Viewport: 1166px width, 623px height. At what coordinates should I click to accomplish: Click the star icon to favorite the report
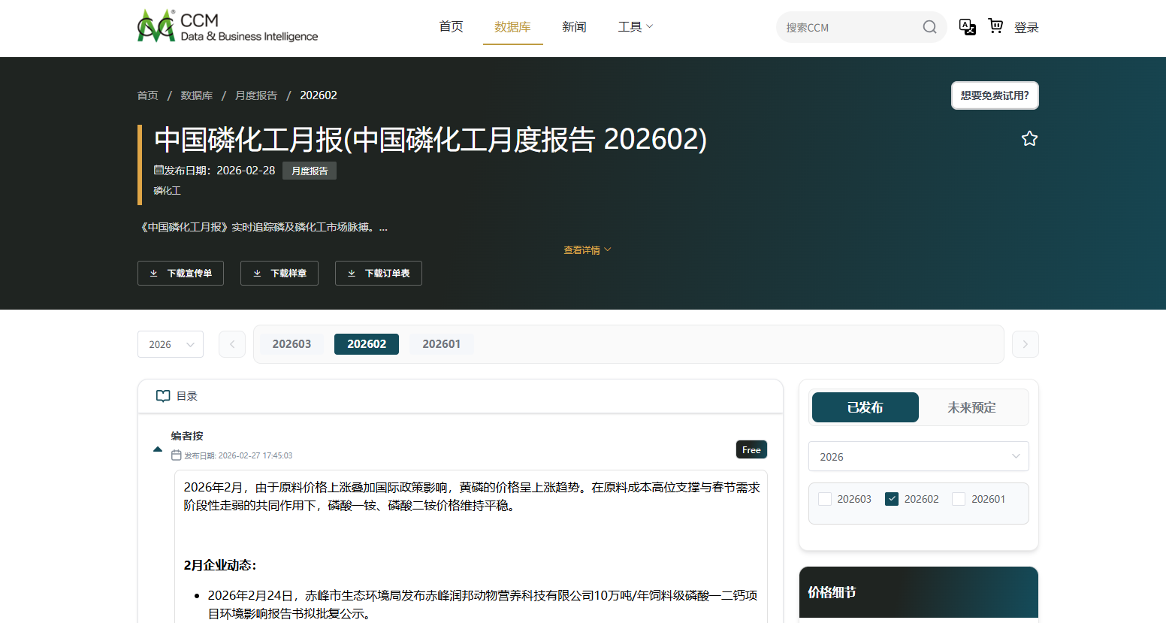(1029, 138)
